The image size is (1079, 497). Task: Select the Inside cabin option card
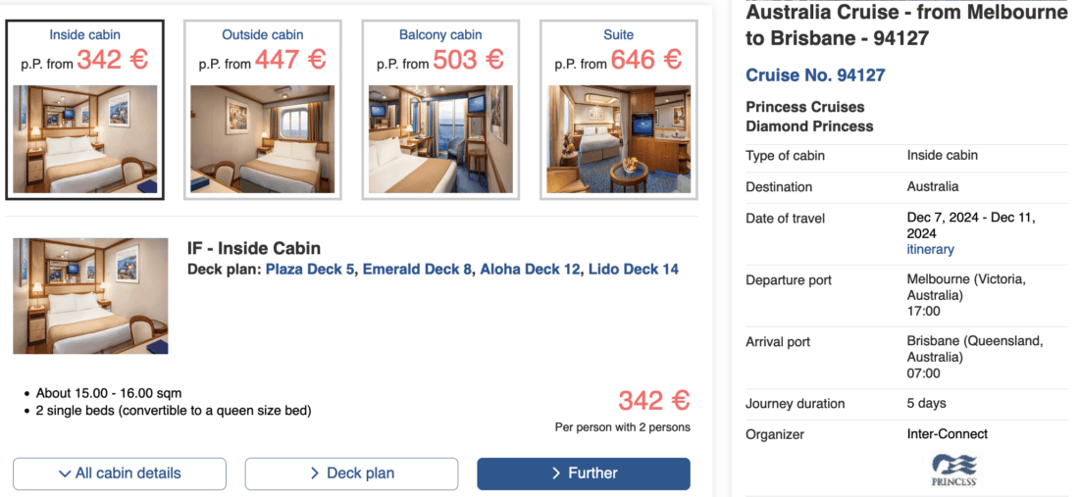pos(84,108)
